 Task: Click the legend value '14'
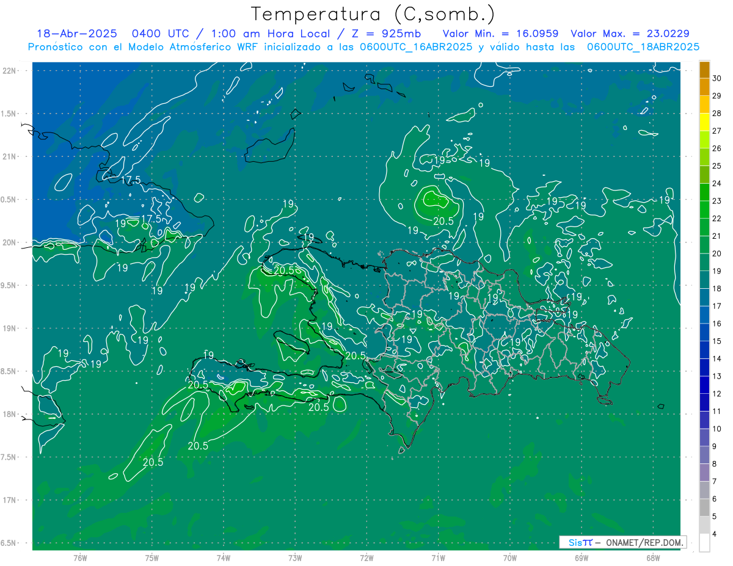pyautogui.click(x=717, y=359)
